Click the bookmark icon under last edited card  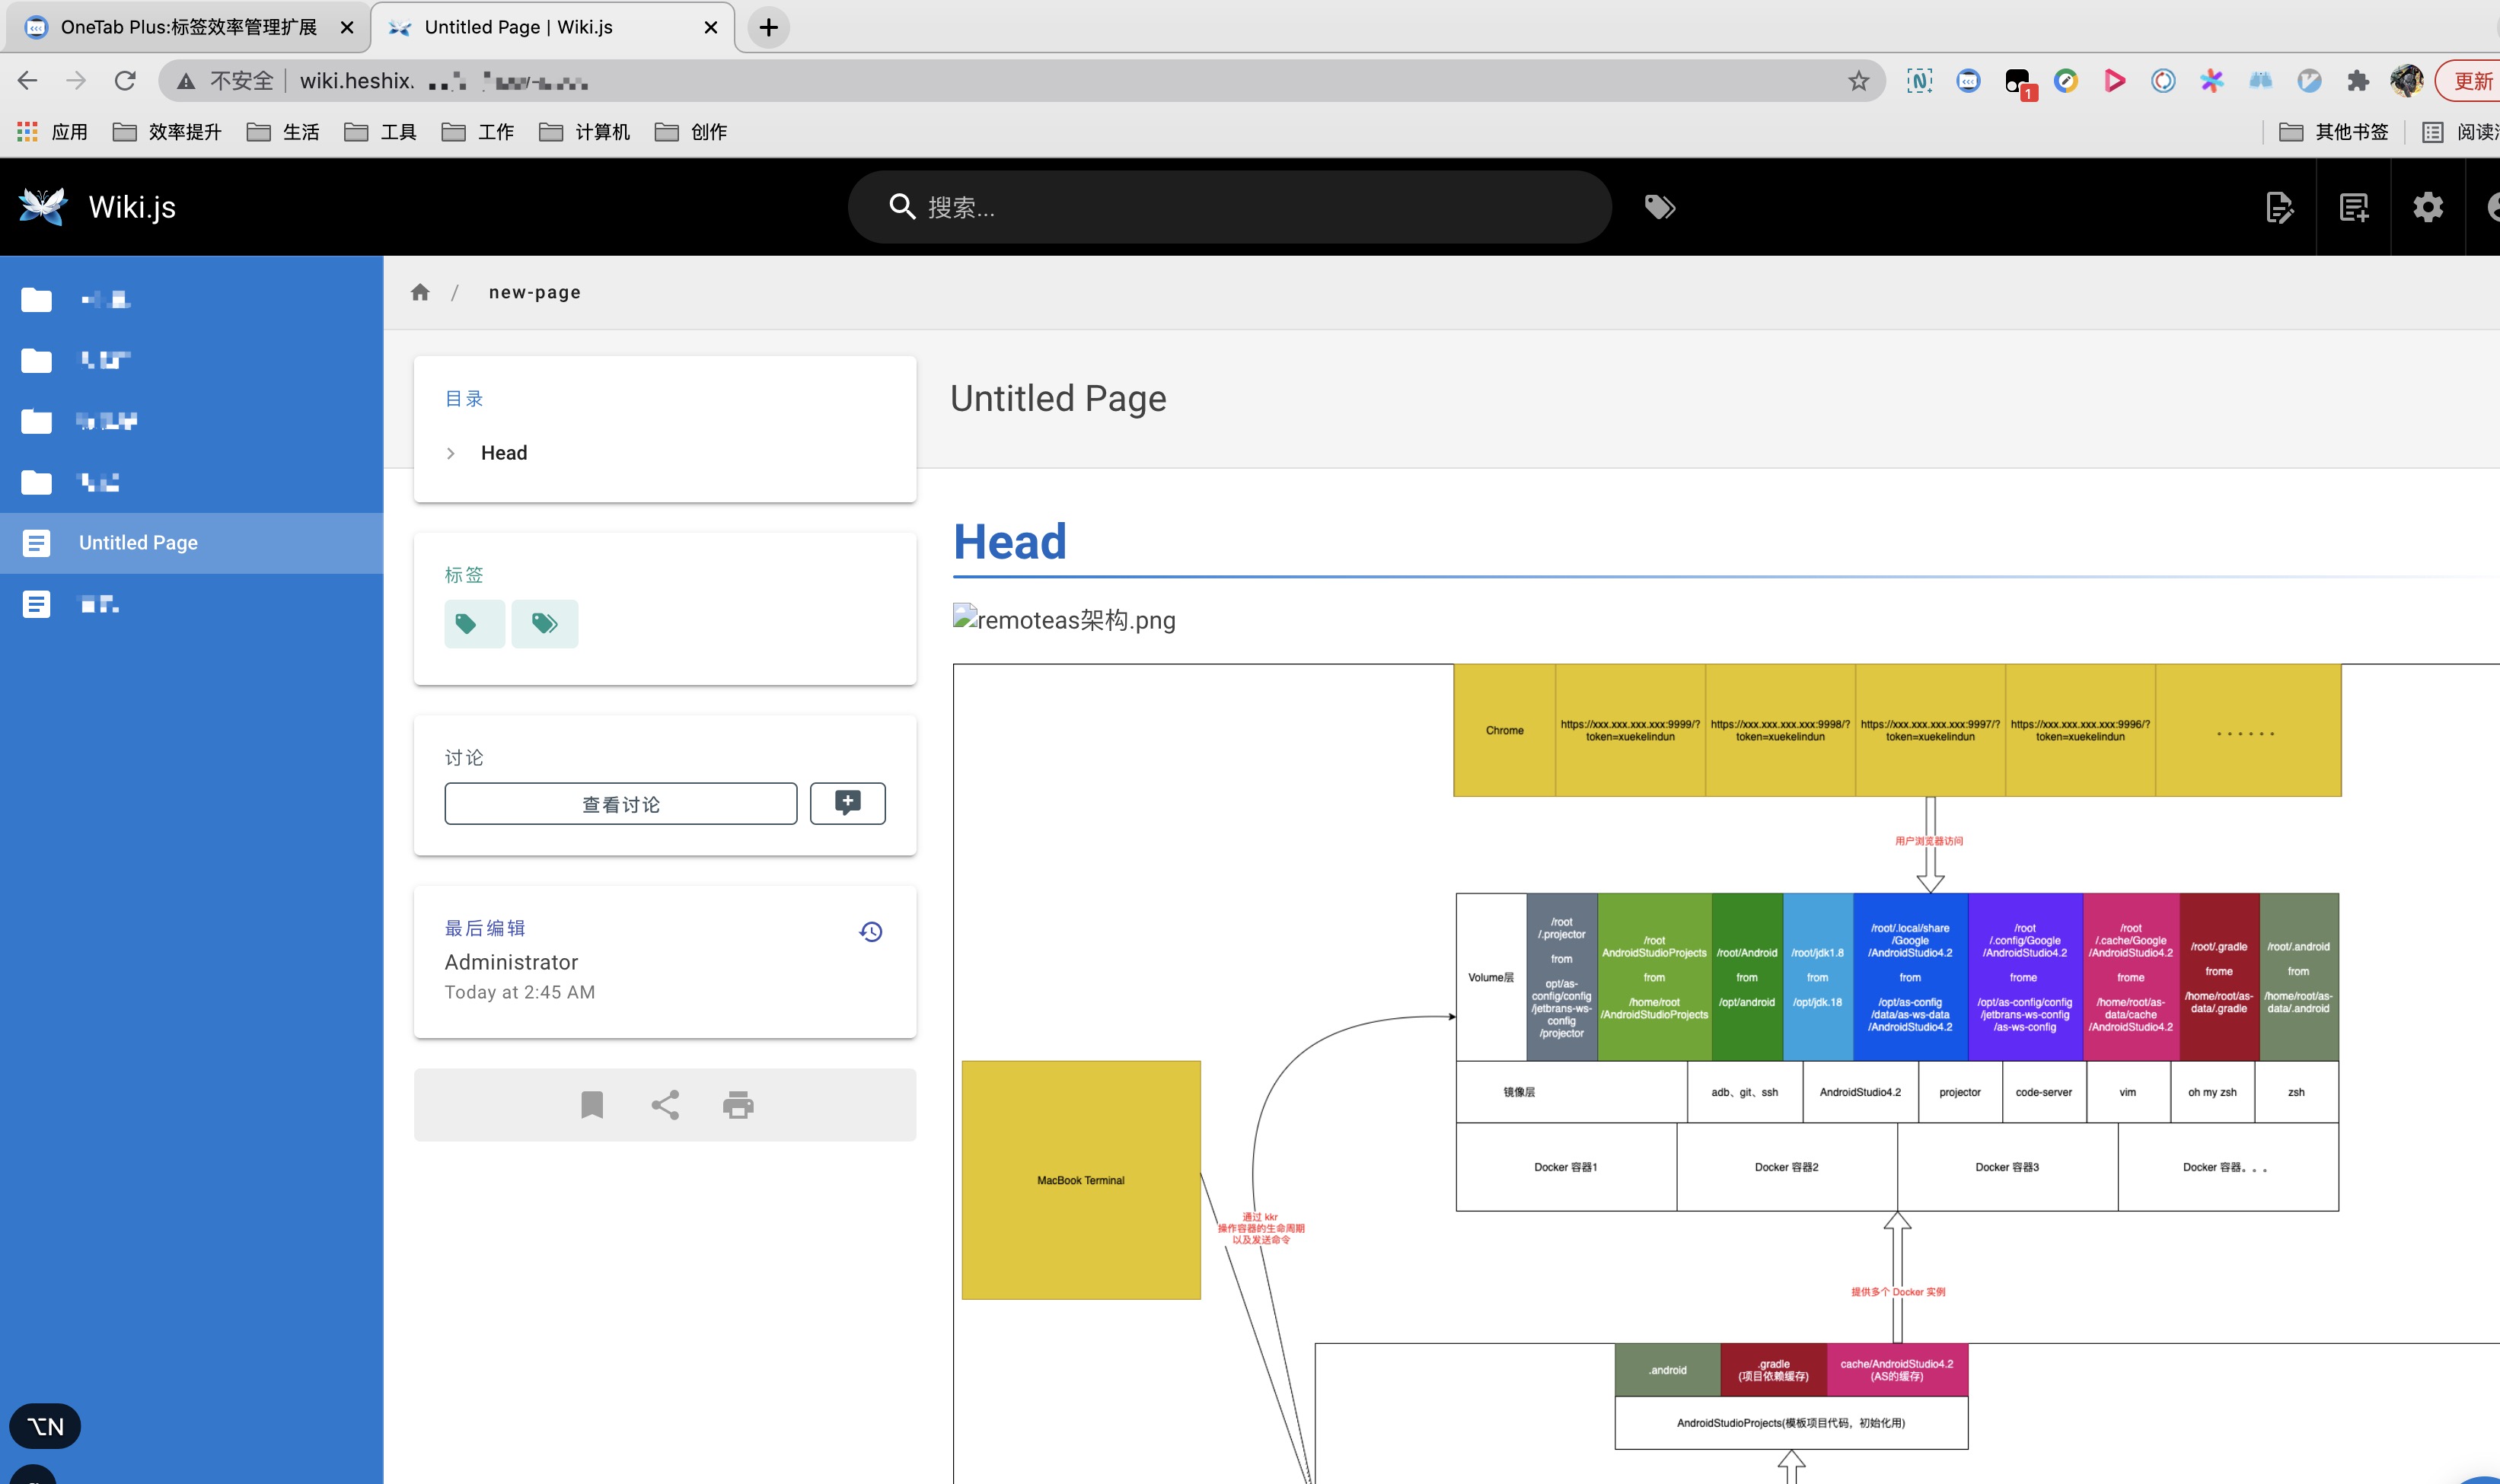click(592, 1105)
